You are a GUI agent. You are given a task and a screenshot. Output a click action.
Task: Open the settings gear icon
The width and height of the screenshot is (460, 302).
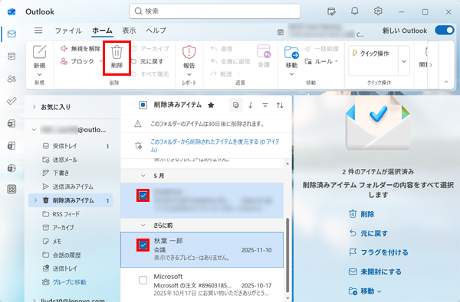(378, 11)
